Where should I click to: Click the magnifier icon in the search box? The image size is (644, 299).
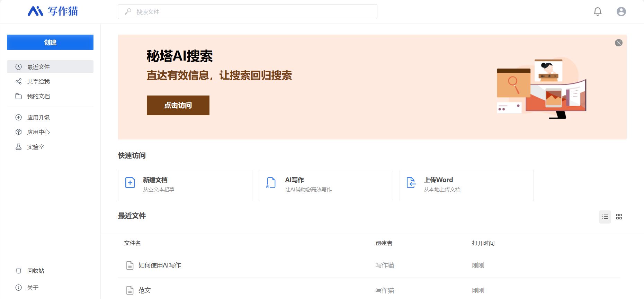click(128, 11)
